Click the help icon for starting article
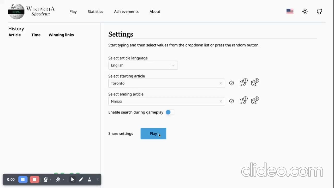334x188 pixels. click(x=231, y=83)
